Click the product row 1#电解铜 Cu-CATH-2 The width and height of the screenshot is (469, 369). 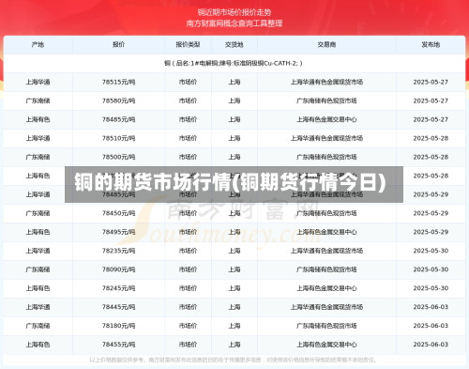tap(234, 63)
